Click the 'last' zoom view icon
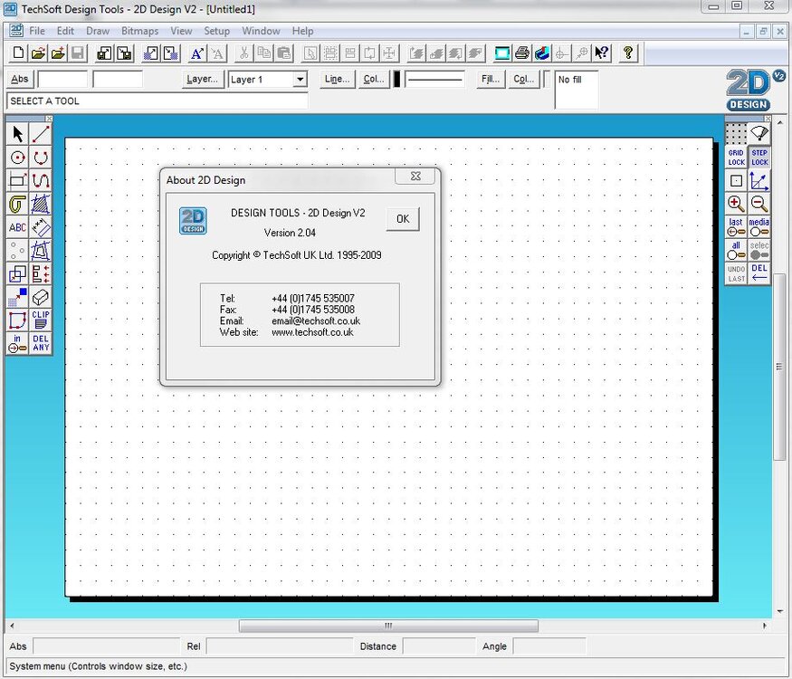The width and height of the screenshot is (792, 679). (x=736, y=227)
